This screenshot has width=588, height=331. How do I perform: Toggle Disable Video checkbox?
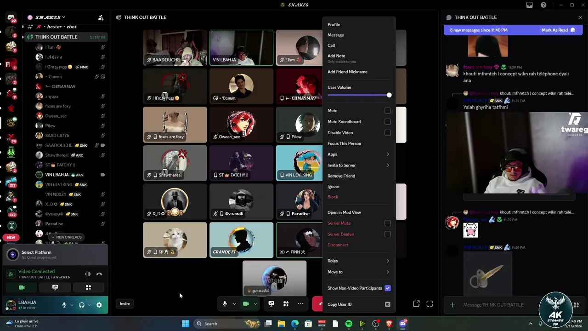coord(388,133)
